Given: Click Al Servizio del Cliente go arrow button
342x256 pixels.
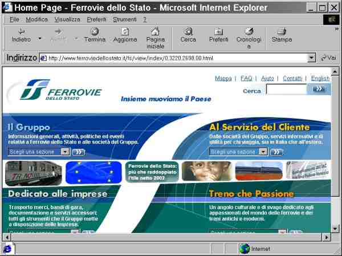Looking at the screenshot, I should 276,152.
